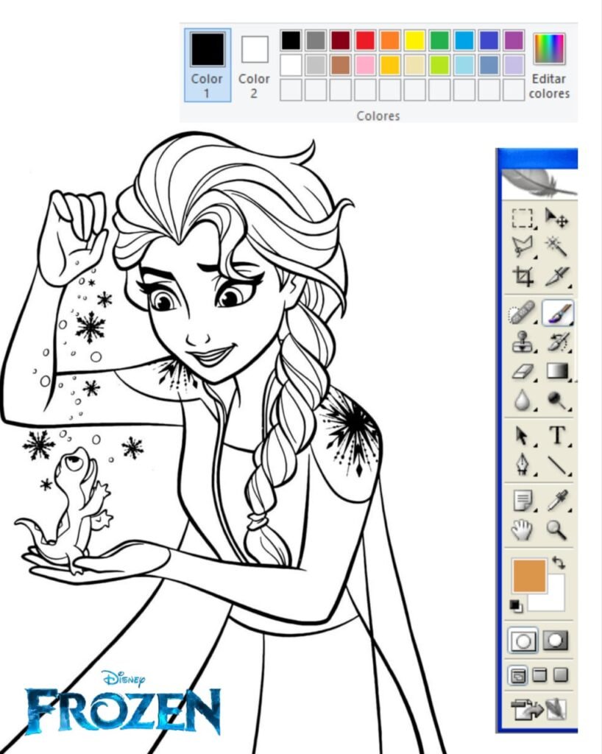Reset to default black and white colors
This screenshot has width=602, height=754.
tap(516, 607)
